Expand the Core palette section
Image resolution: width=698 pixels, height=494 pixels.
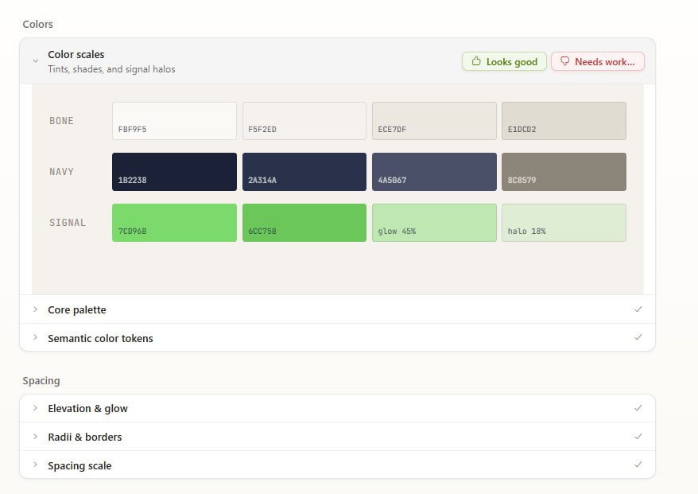point(337,309)
